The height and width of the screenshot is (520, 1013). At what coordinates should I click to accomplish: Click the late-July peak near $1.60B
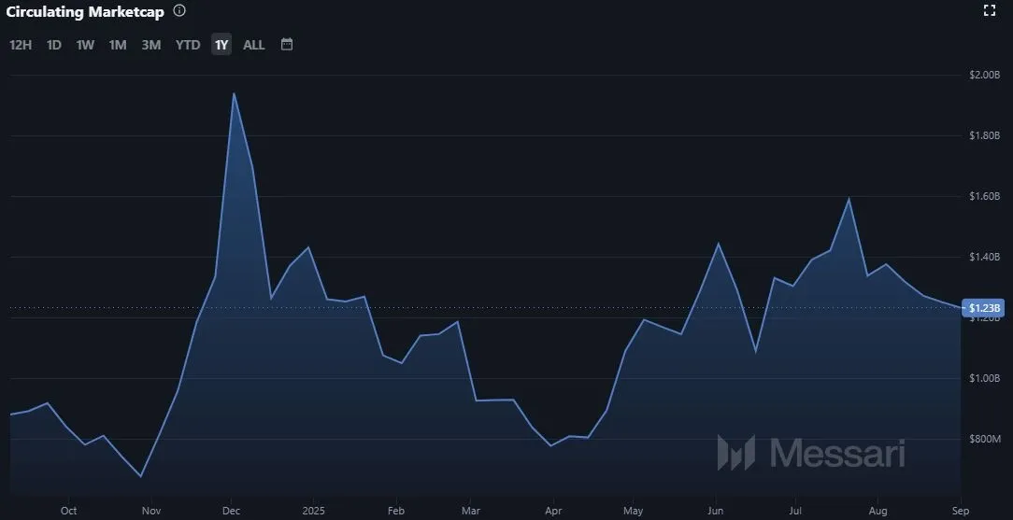(x=849, y=199)
